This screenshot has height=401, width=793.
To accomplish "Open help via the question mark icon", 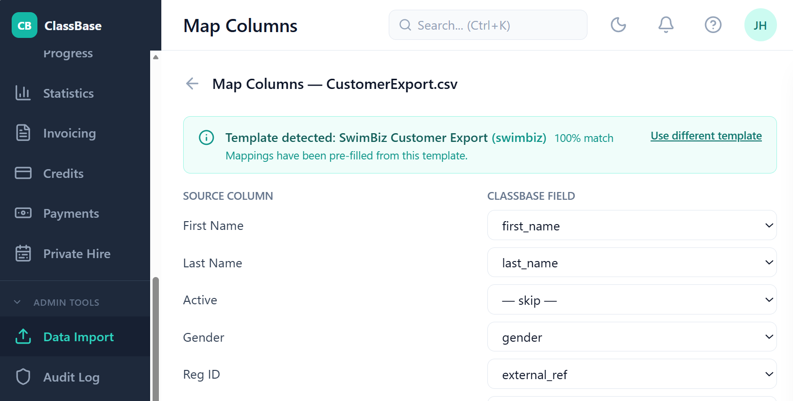I will click(713, 25).
